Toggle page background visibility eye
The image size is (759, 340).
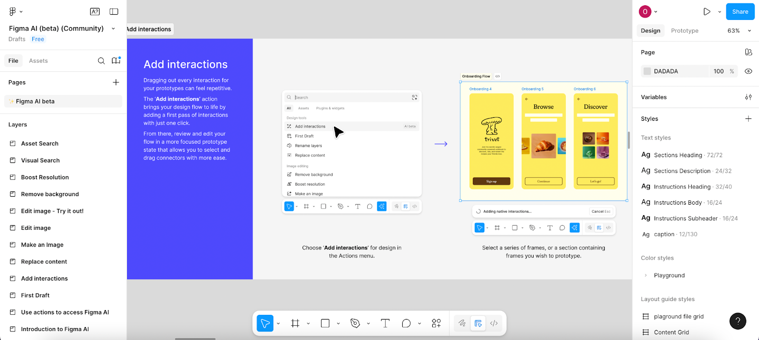pyautogui.click(x=748, y=71)
